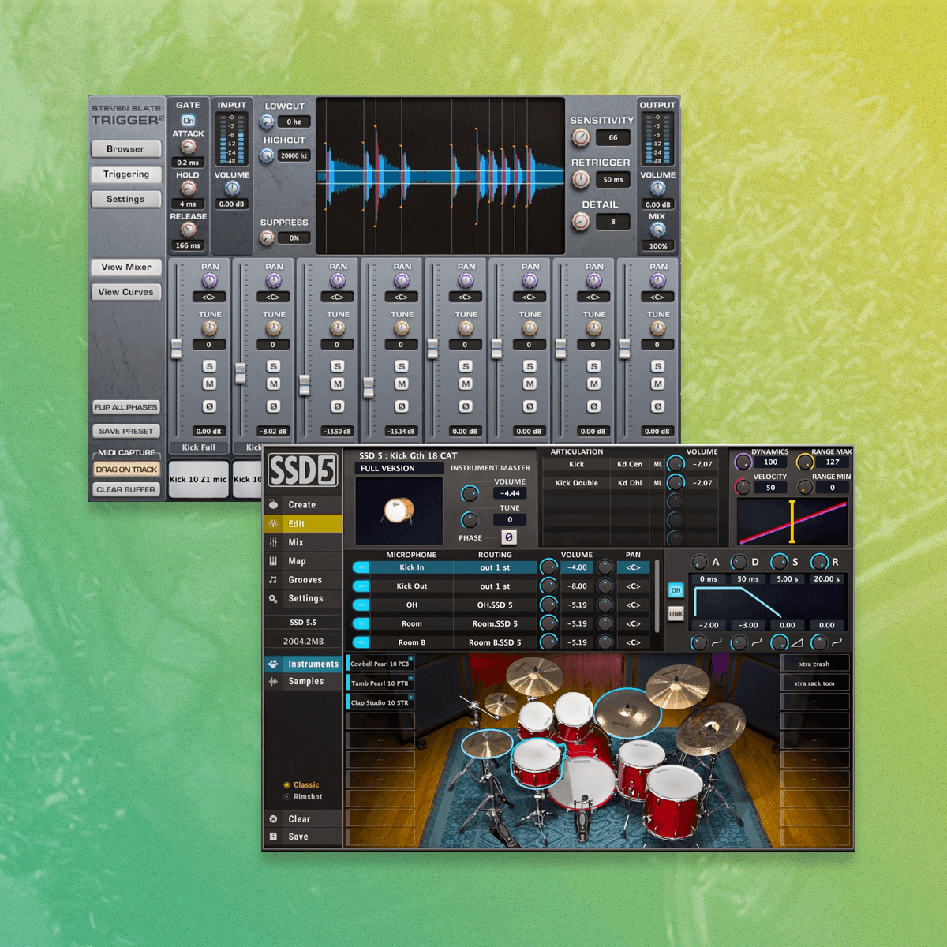947x947 pixels.
Task: Click the purple Dynamics knob
Action: click(x=743, y=462)
